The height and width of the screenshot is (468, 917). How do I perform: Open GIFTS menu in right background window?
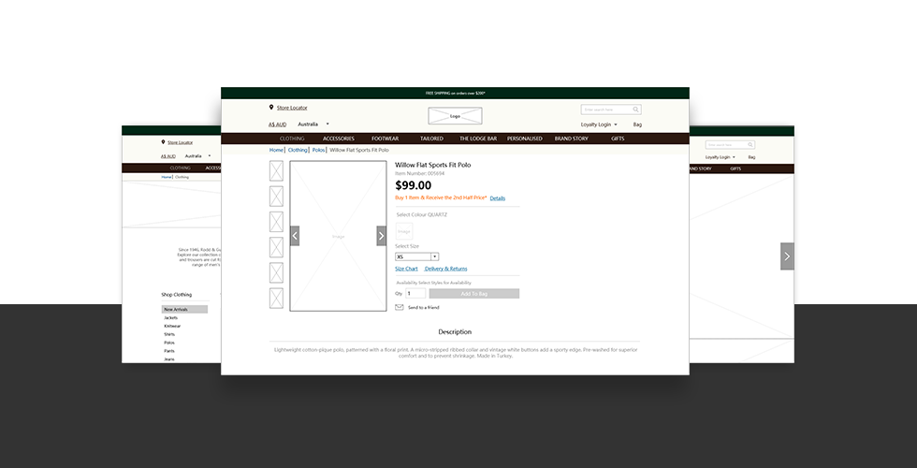735,168
